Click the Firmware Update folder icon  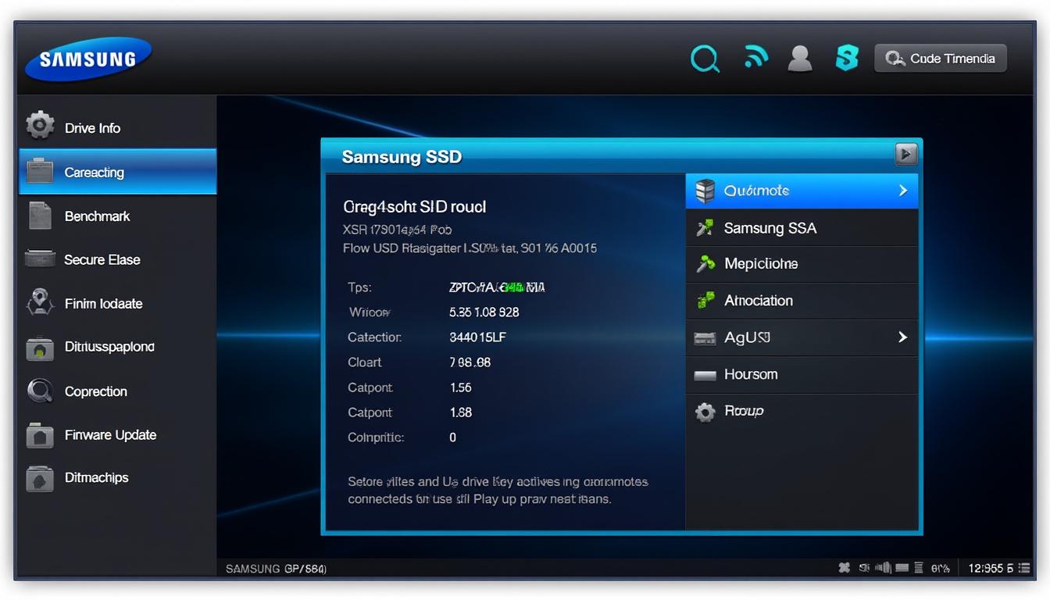[x=40, y=435]
